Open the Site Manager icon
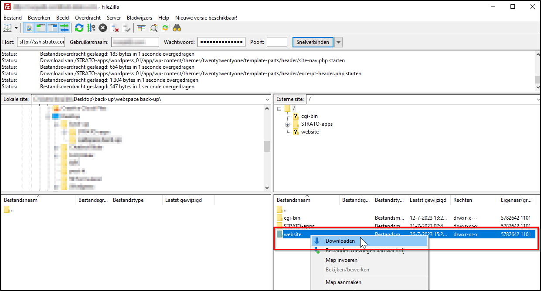Image resolution: width=541 pixels, height=291 pixels. tap(7, 28)
